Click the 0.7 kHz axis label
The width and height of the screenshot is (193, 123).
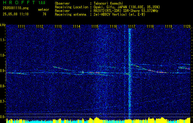point(3,101)
